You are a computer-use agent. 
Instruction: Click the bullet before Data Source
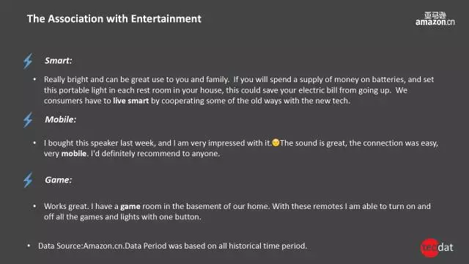pos(29,246)
